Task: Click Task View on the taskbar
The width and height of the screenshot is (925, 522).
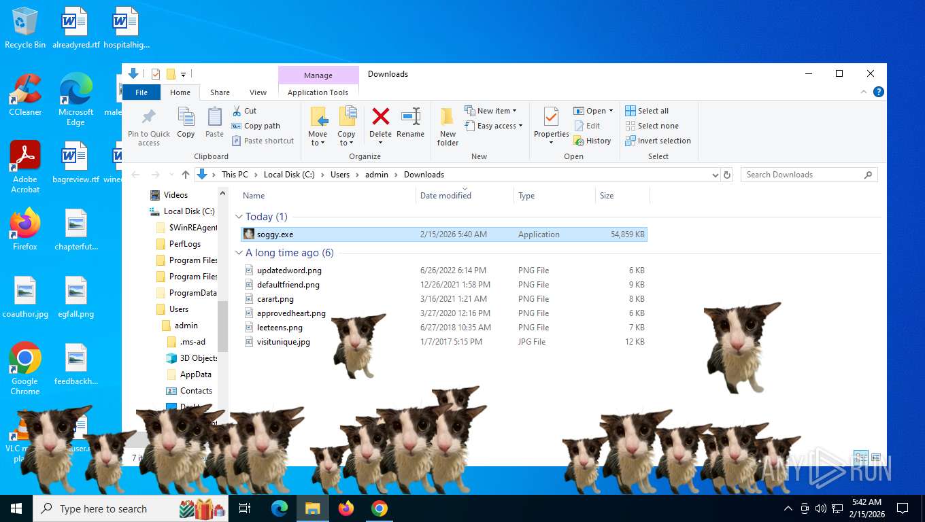Action: 245,508
